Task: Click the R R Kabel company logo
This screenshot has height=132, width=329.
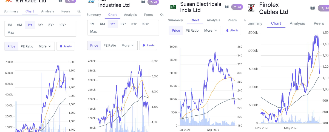Action: [x=8, y=1]
